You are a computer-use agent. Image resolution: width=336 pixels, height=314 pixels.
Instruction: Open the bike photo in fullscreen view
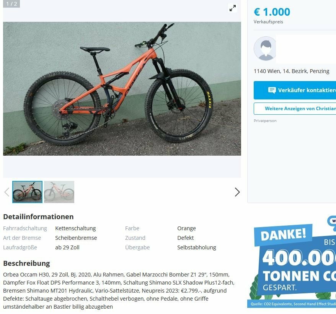pos(233,8)
